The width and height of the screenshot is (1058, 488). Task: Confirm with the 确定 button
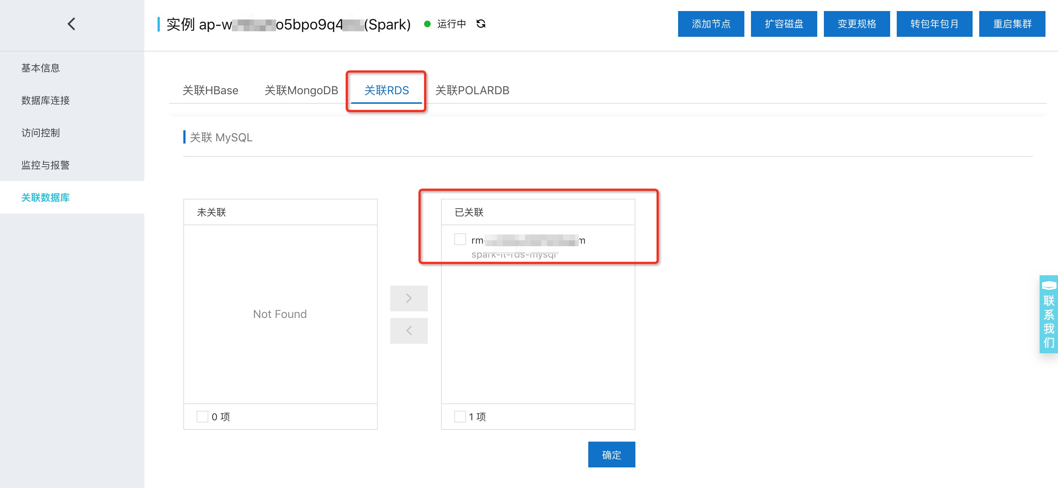coord(611,455)
